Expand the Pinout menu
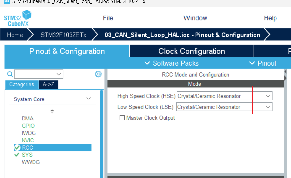This screenshot has width=291, height=178. click(263, 63)
